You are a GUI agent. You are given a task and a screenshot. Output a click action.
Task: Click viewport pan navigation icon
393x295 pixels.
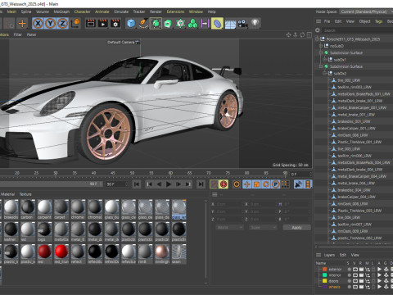(x=288, y=35)
